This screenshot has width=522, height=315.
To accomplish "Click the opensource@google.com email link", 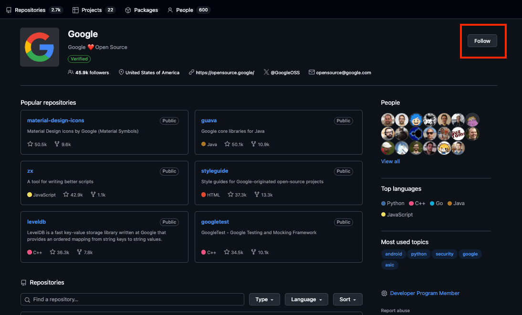I will click(343, 72).
